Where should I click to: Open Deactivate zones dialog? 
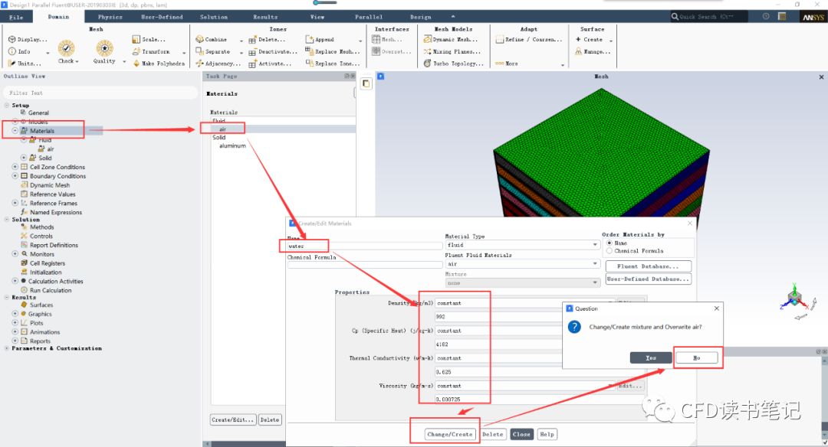tap(273, 51)
